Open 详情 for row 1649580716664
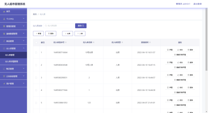The width and height of the screenshot is (208, 113). pos(170,50)
